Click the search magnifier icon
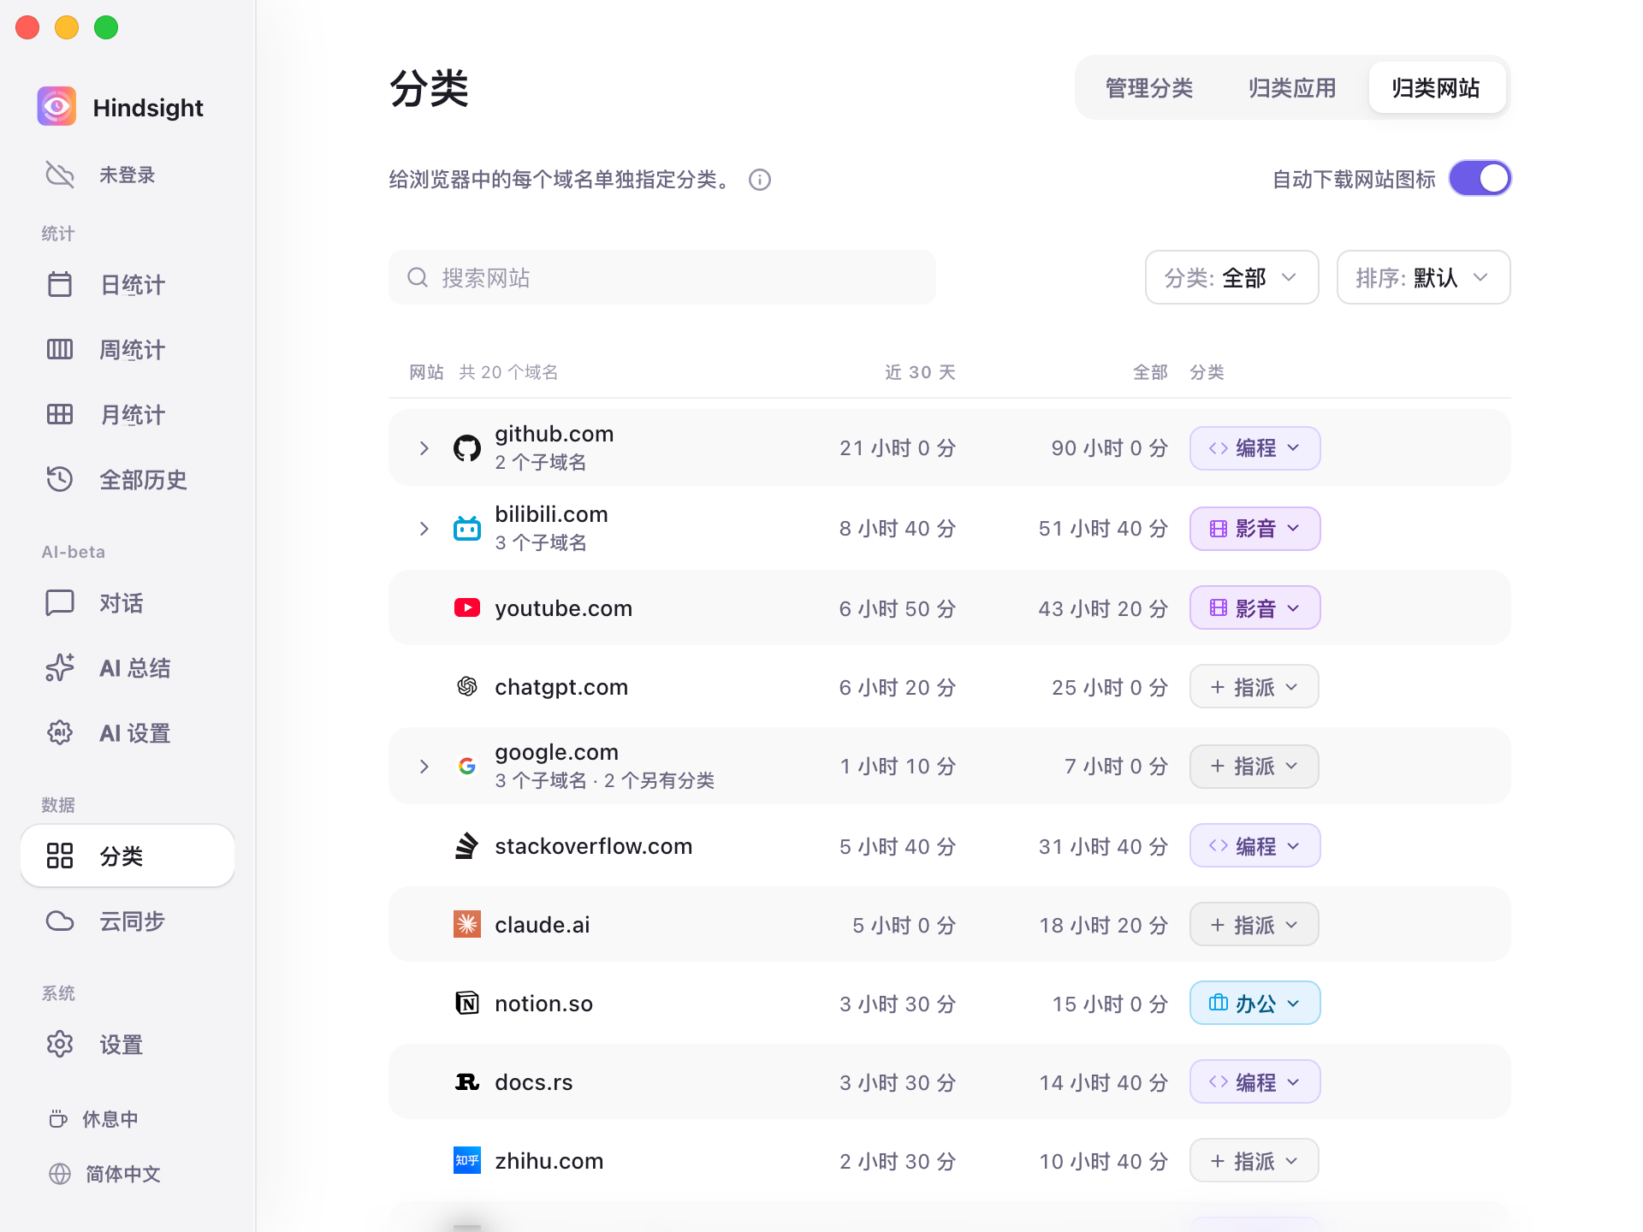The height and width of the screenshot is (1232, 1643). click(418, 277)
